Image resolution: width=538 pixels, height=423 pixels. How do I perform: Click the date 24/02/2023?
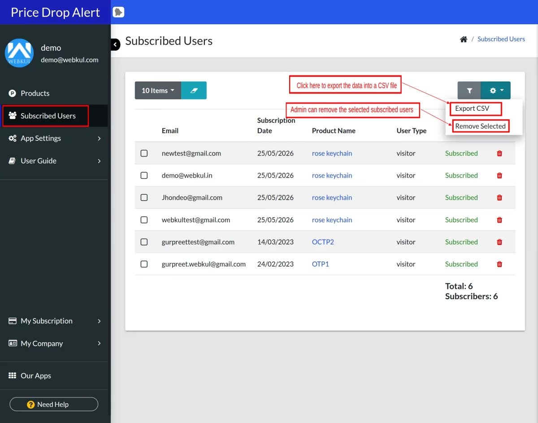pos(275,264)
